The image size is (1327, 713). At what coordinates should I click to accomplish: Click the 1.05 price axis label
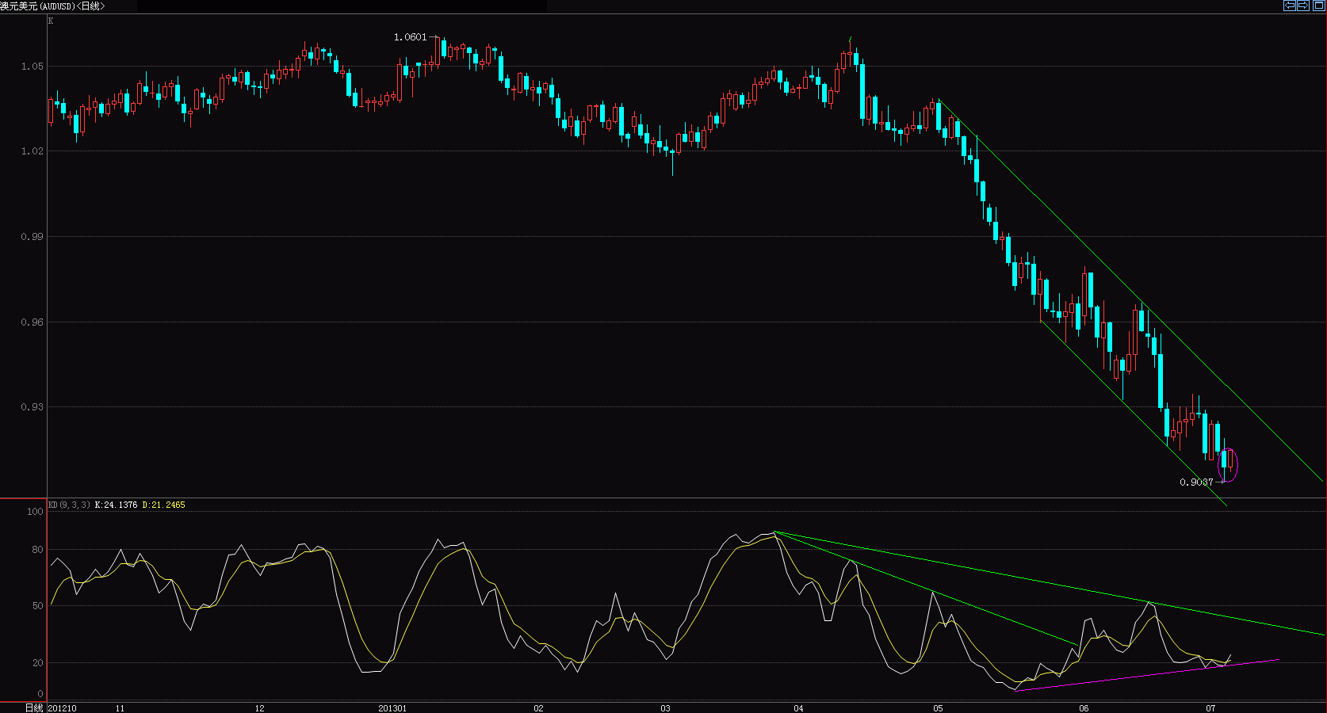pyautogui.click(x=33, y=67)
